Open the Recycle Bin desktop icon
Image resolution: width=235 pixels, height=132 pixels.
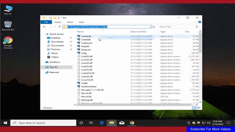point(8,26)
